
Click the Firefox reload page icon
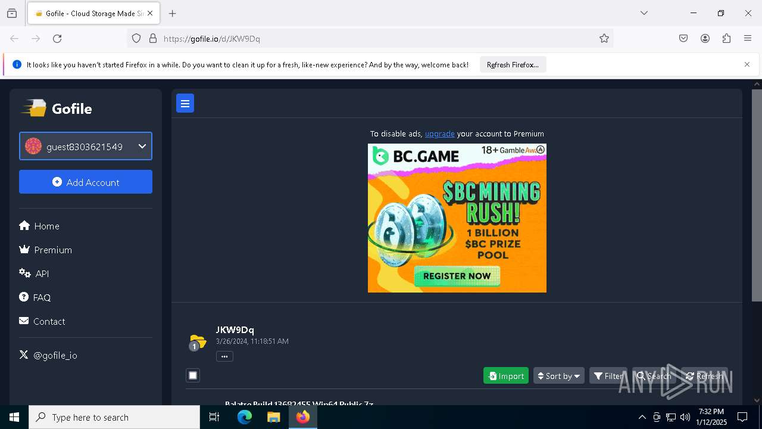(57, 39)
